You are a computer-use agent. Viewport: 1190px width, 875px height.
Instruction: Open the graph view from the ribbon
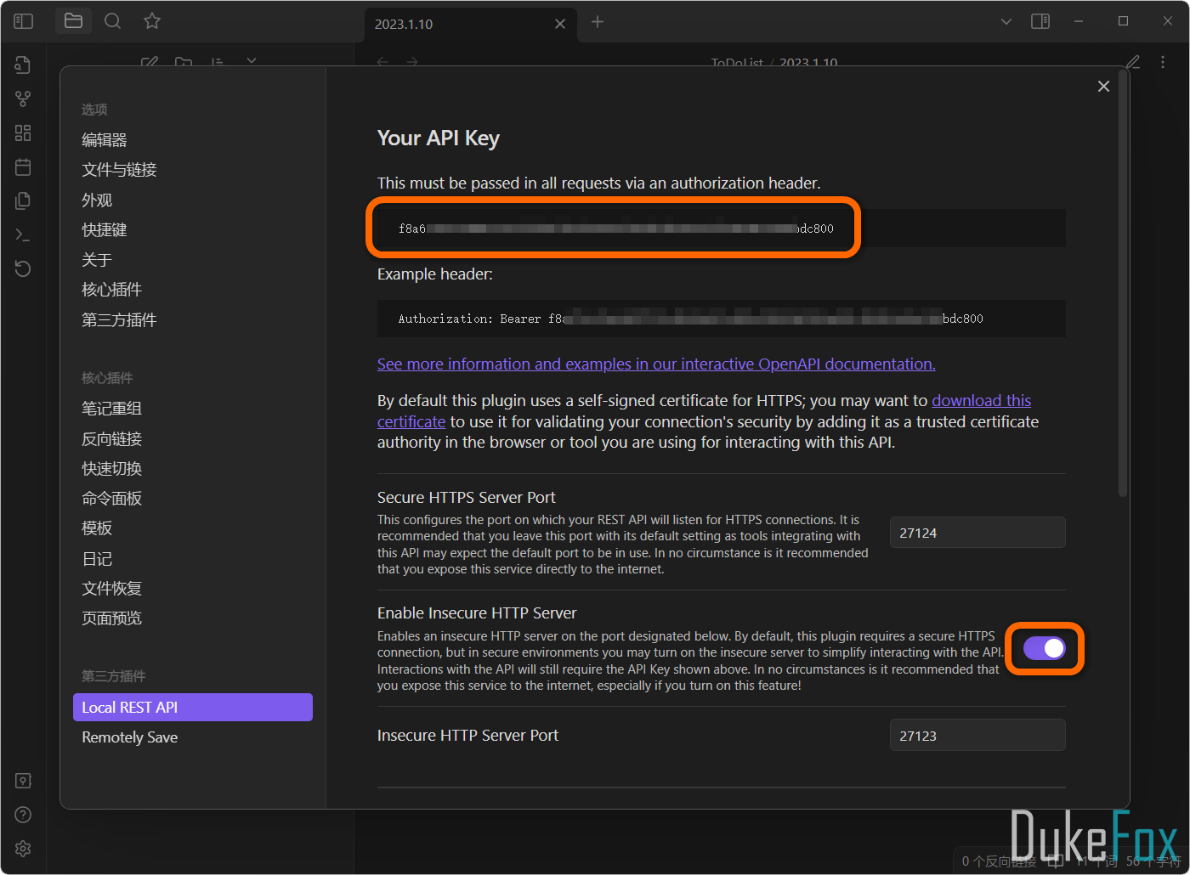[23, 99]
